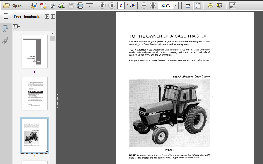Open the Bookmarks panel icon
This screenshot has width=263, height=164.
(5, 29)
